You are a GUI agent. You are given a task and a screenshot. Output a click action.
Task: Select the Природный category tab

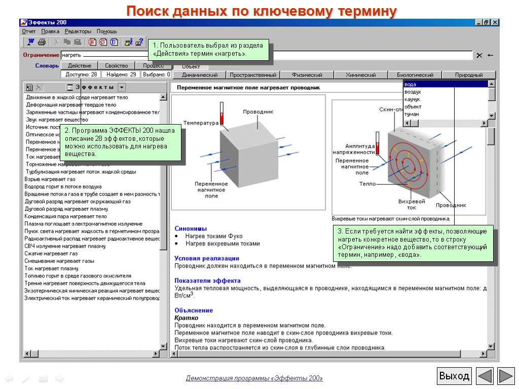tap(469, 75)
